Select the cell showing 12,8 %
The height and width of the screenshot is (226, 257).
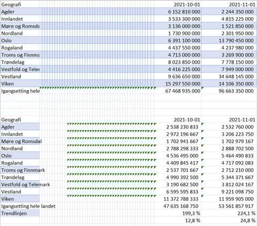(x=193, y=221)
